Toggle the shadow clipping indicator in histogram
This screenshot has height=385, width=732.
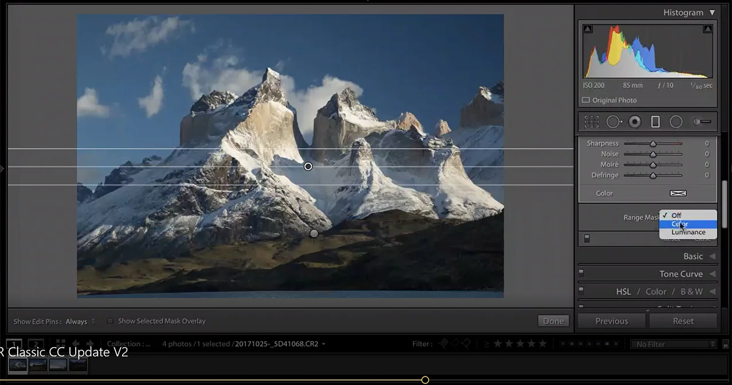click(588, 29)
